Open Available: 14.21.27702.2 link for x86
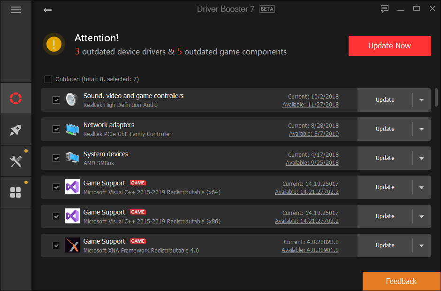This screenshot has height=291, width=441. [307, 221]
